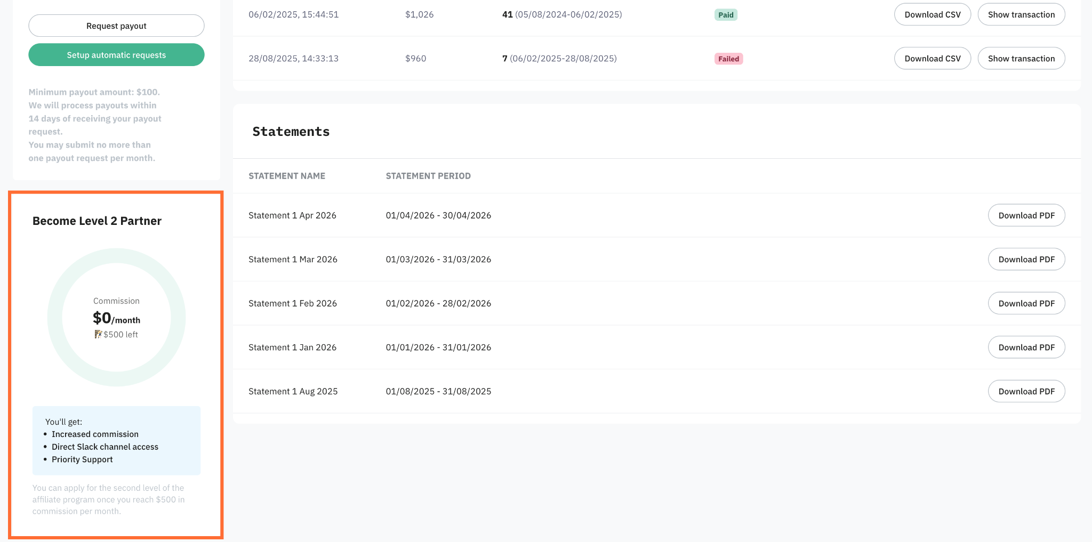Download PDF for Statement 1 Jan 2026
Image resolution: width=1092 pixels, height=542 pixels.
click(1026, 347)
